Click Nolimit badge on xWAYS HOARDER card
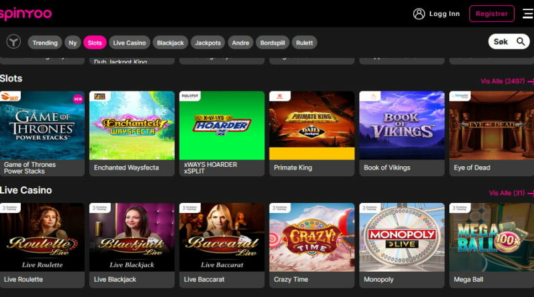Viewport: 534px width, 297px height. [190, 96]
